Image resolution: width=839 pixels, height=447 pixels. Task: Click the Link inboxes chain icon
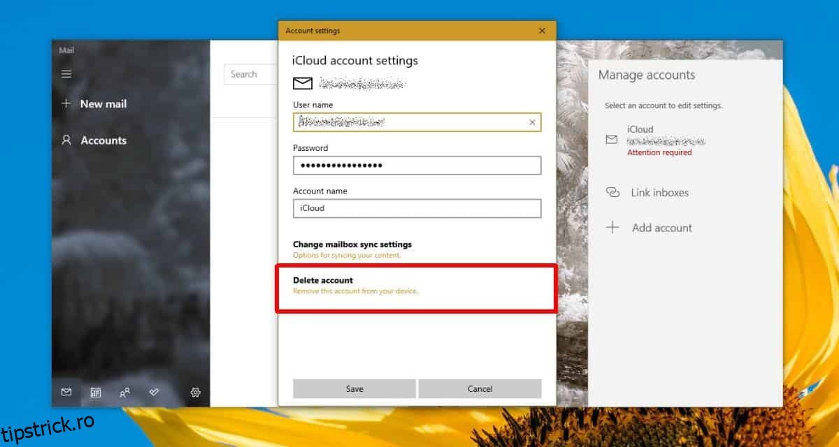(x=612, y=192)
